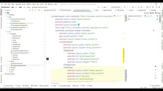Open the Refactor menu

pos(29,4)
